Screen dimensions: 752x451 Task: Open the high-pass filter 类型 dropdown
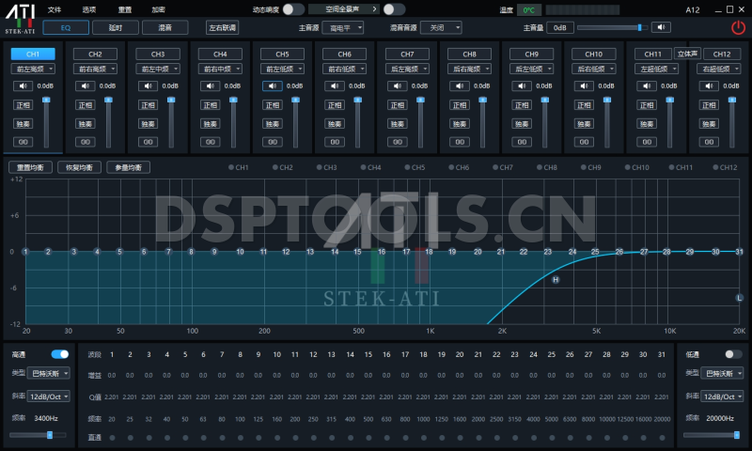point(49,373)
